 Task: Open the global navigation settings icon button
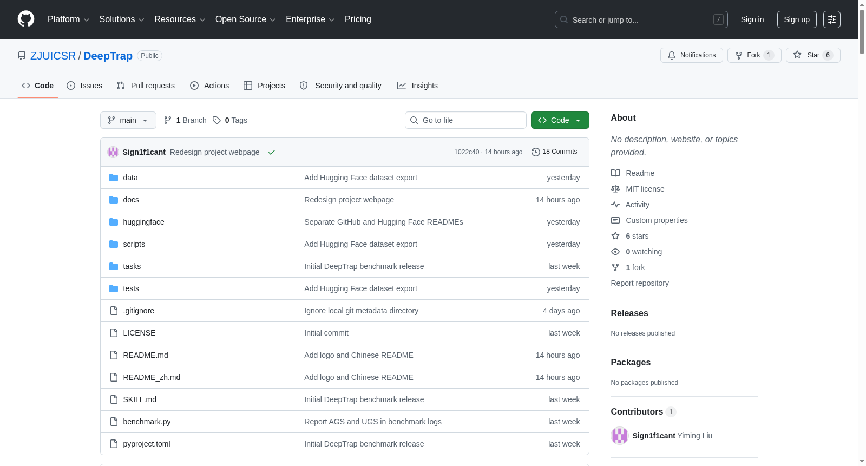click(x=832, y=19)
